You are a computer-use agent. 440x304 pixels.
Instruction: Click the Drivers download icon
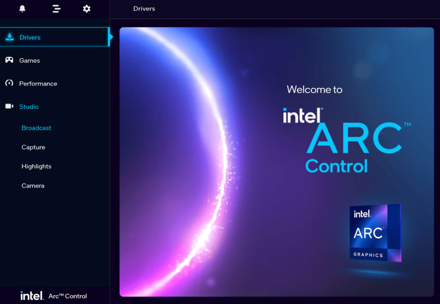pyautogui.click(x=10, y=37)
